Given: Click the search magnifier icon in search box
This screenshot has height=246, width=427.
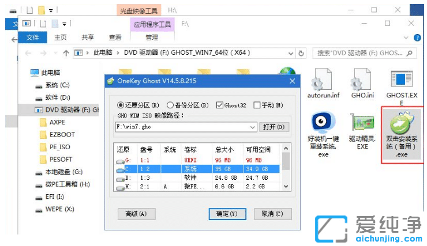Looking at the screenshot, I should point(409,53).
